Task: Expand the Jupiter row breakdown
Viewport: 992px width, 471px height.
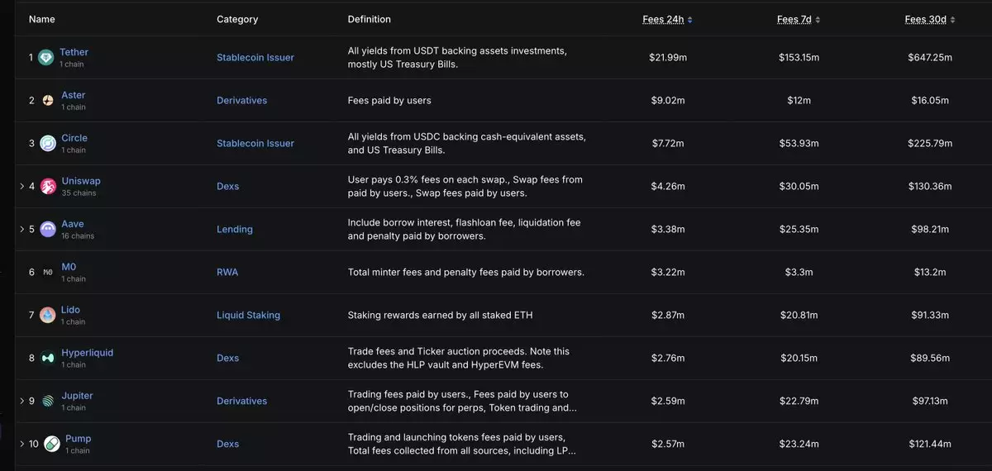Action: (x=22, y=402)
